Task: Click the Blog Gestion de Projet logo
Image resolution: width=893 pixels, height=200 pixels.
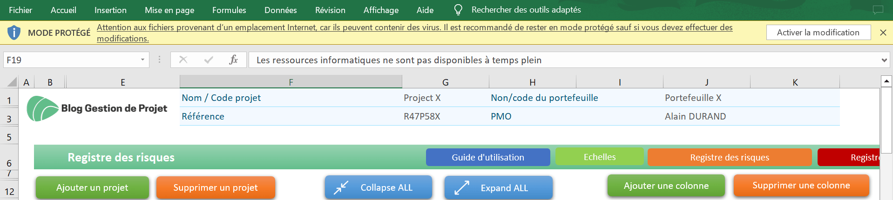Action: [x=97, y=108]
